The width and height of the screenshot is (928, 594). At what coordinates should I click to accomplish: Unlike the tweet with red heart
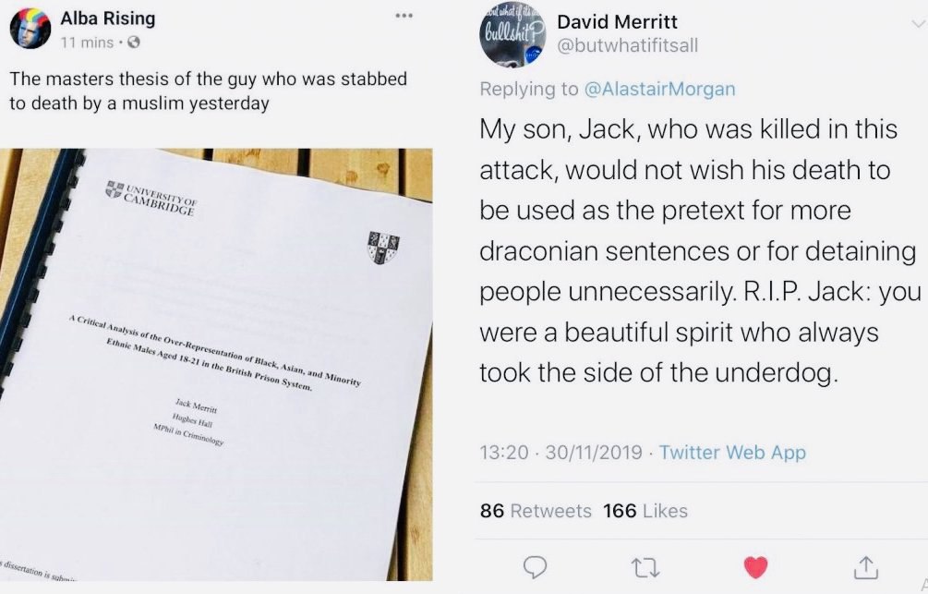coord(755,567)
